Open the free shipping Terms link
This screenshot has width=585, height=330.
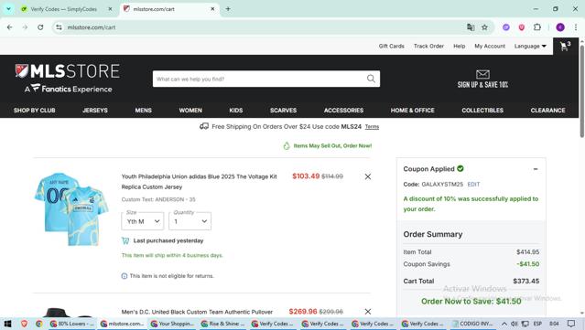coord(372,127)
